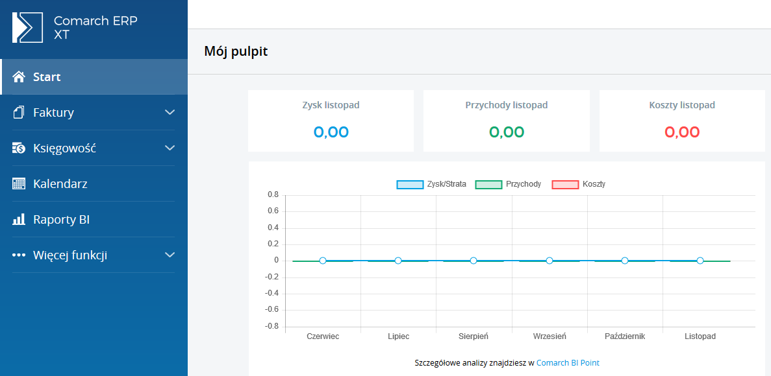Click the Zysk listopad summary card
The height and width of the screenshot is (376, 771).
pyautogui.click(x=331, y=121)
